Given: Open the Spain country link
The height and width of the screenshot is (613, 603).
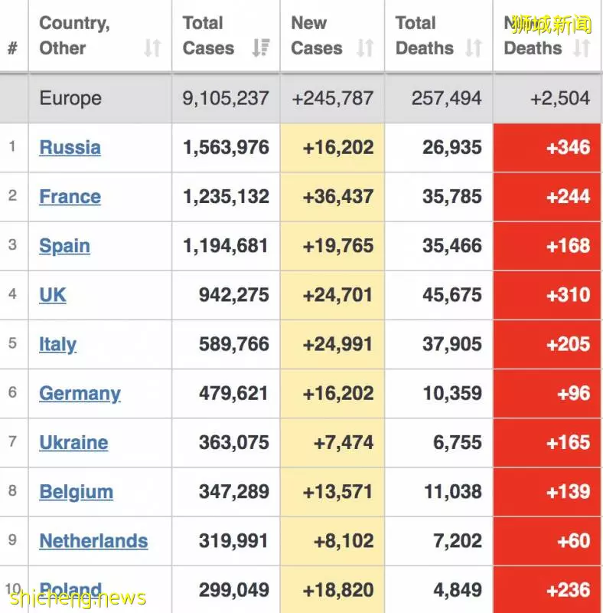Looking at the screenshot, I should coord(64,246).
